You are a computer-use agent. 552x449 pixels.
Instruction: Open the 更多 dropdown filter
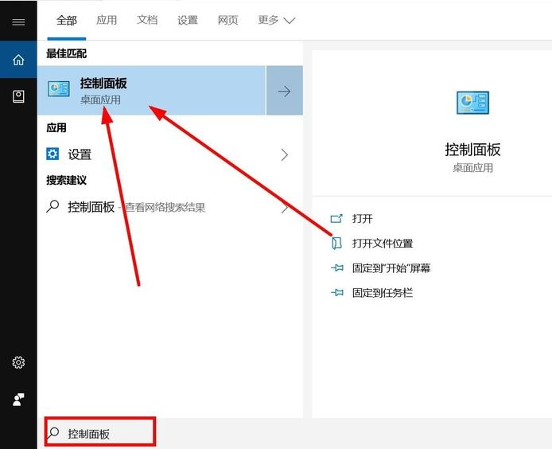pos(276,20)
